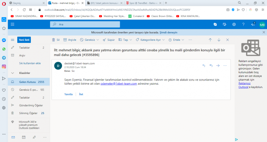Open Ertele dropdown arrow

183,40
